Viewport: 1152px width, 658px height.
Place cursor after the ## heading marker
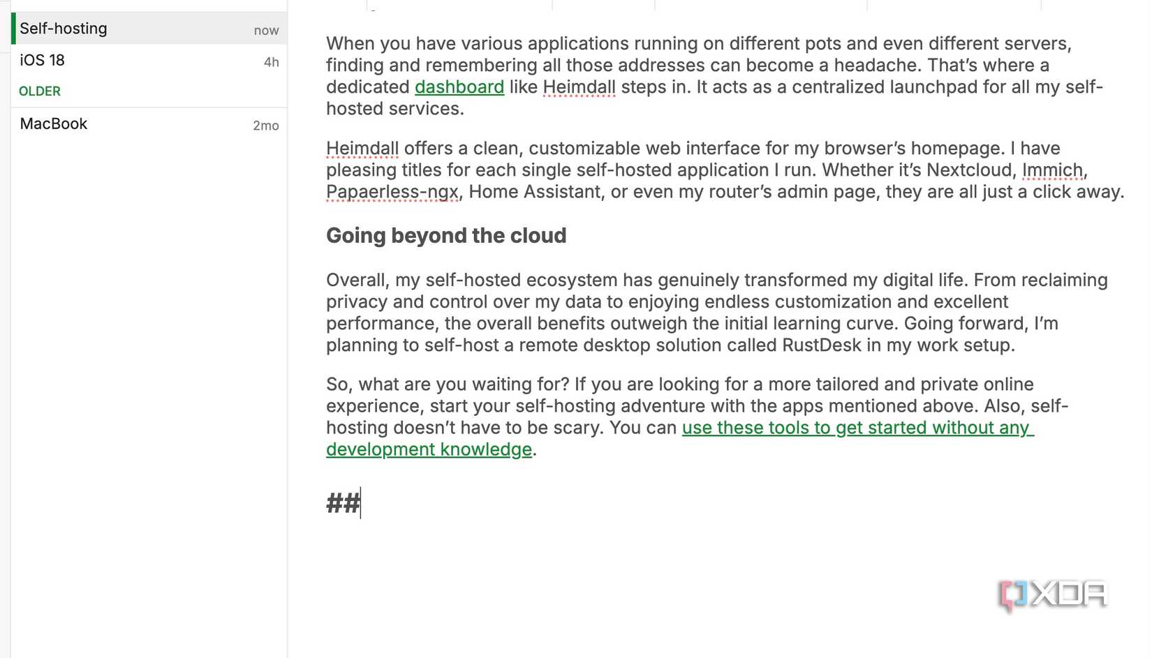point(361,503)
